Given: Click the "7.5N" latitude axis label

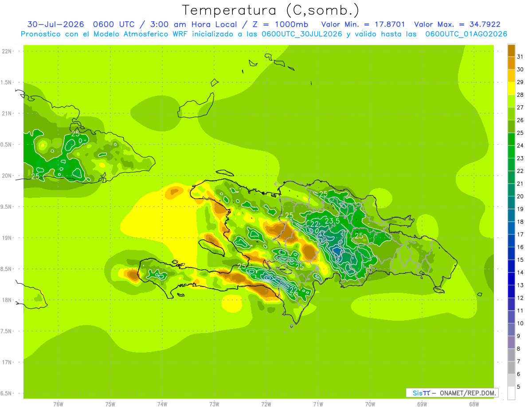Looking at the screenshot, I should pyautogui.click(x=6, y=331).
